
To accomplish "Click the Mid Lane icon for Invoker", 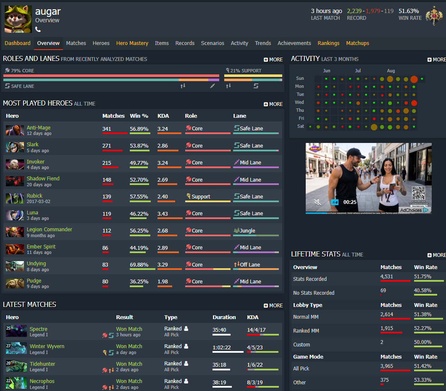I will click(236, 162).
